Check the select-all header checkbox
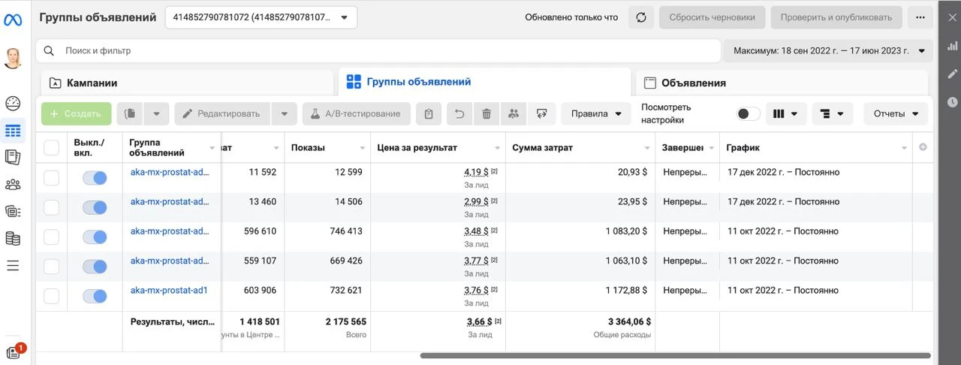Viewport: 961px width, 365px height. [x=51, y=148]
